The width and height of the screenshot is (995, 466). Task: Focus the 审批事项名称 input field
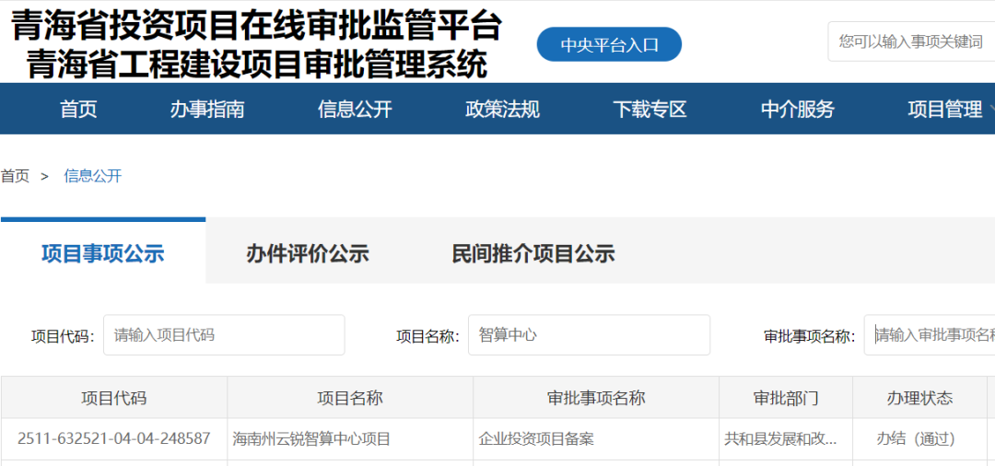929,335
